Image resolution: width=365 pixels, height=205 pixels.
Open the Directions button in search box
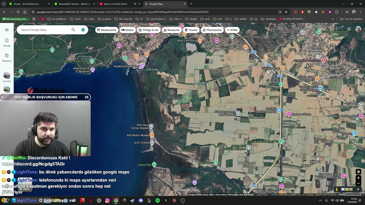83,30
